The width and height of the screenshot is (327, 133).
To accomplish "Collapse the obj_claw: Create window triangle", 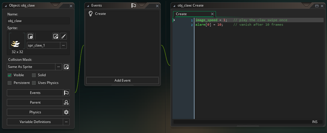I will 174,6.
